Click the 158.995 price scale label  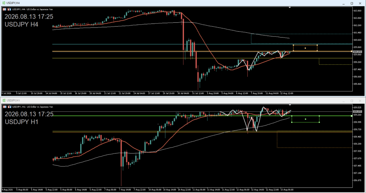coord(357,122)
